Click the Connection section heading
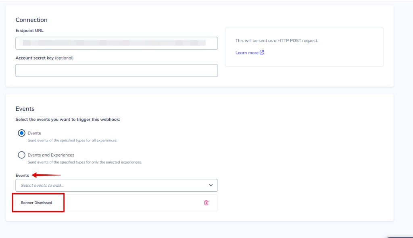Image resolution: width=413 pixels, height=238 pixels. pos(31,20)
